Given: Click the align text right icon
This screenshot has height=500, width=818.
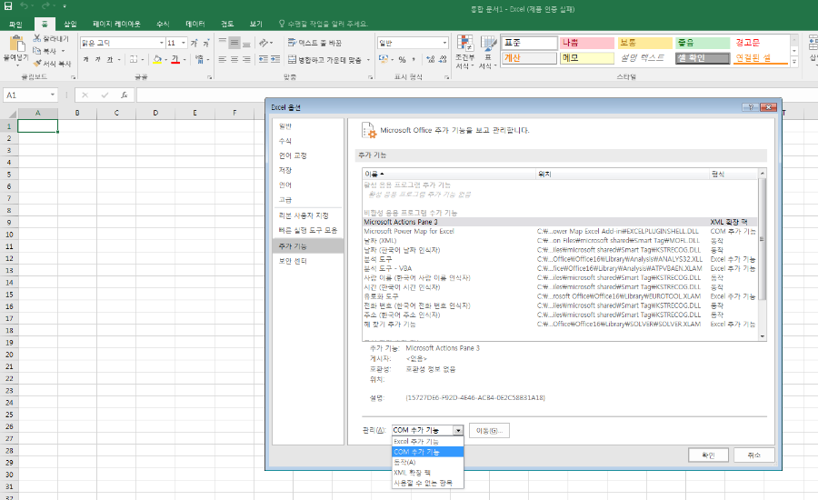Looking at the screenshot, I should coord(246,59).
